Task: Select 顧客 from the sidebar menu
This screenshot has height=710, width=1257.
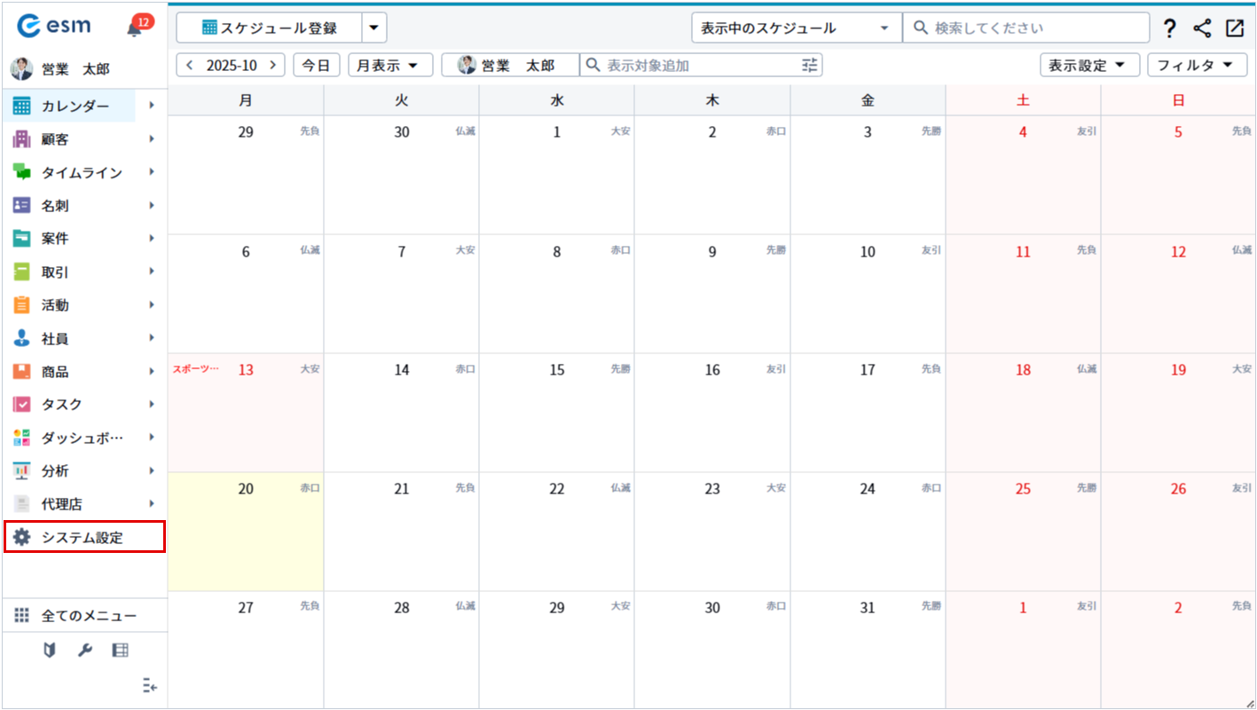Action: 55,139
